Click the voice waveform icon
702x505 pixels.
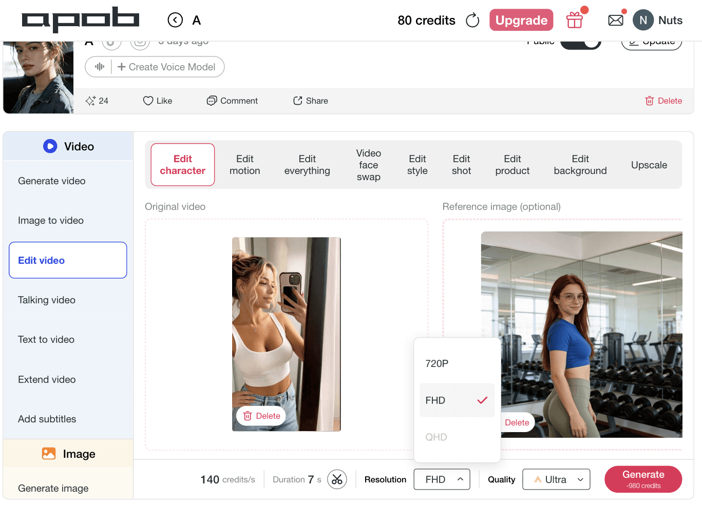(100, 67)
